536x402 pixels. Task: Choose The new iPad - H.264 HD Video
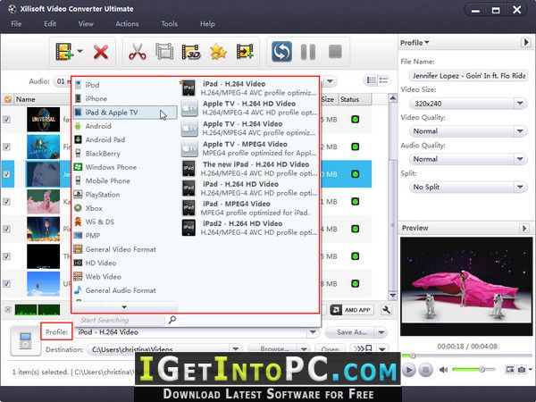pos(249,169)
